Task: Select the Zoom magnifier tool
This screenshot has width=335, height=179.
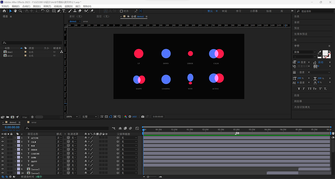Action: pyautogui.click(x=20, y=11)
